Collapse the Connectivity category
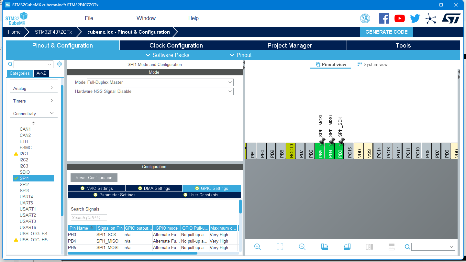Viewport: 466px width, 262px height. click(x=33, y=114)
